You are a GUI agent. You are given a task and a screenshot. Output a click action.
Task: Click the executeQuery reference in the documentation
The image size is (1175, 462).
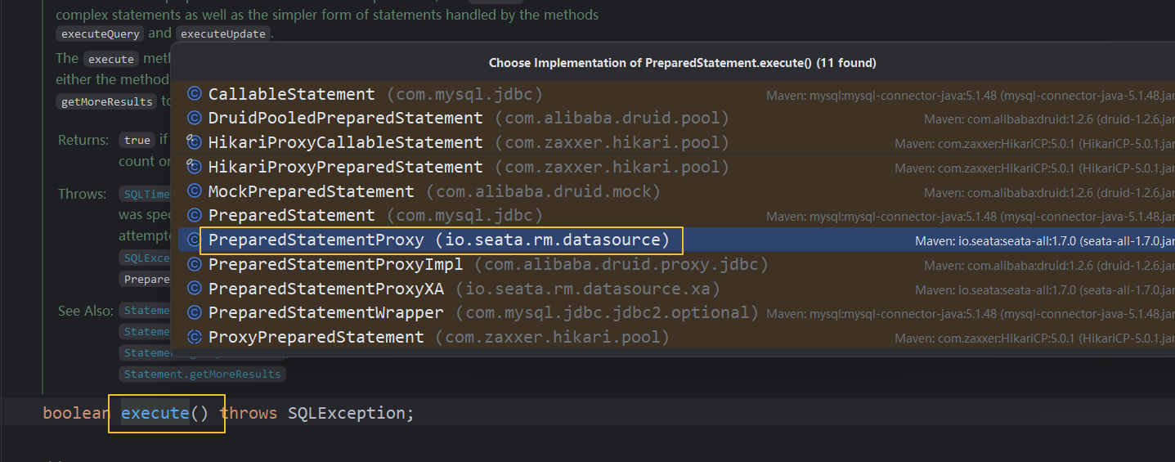point(101,34)
